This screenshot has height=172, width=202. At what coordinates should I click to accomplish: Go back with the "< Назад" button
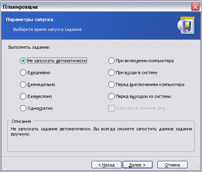tap(107, 165)
